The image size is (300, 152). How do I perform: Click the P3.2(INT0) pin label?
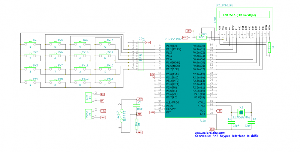(172, 81)
